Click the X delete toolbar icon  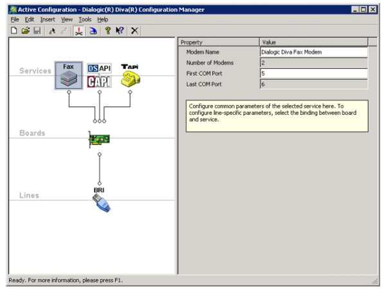click(134, 31)
